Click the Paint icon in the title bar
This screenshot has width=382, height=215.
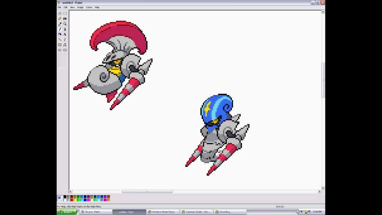59,3
